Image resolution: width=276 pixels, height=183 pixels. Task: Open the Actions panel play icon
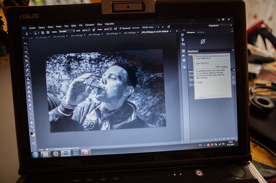tap(184, 56)
